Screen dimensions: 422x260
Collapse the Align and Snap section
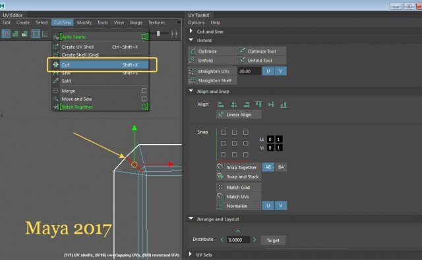(191, 91)
